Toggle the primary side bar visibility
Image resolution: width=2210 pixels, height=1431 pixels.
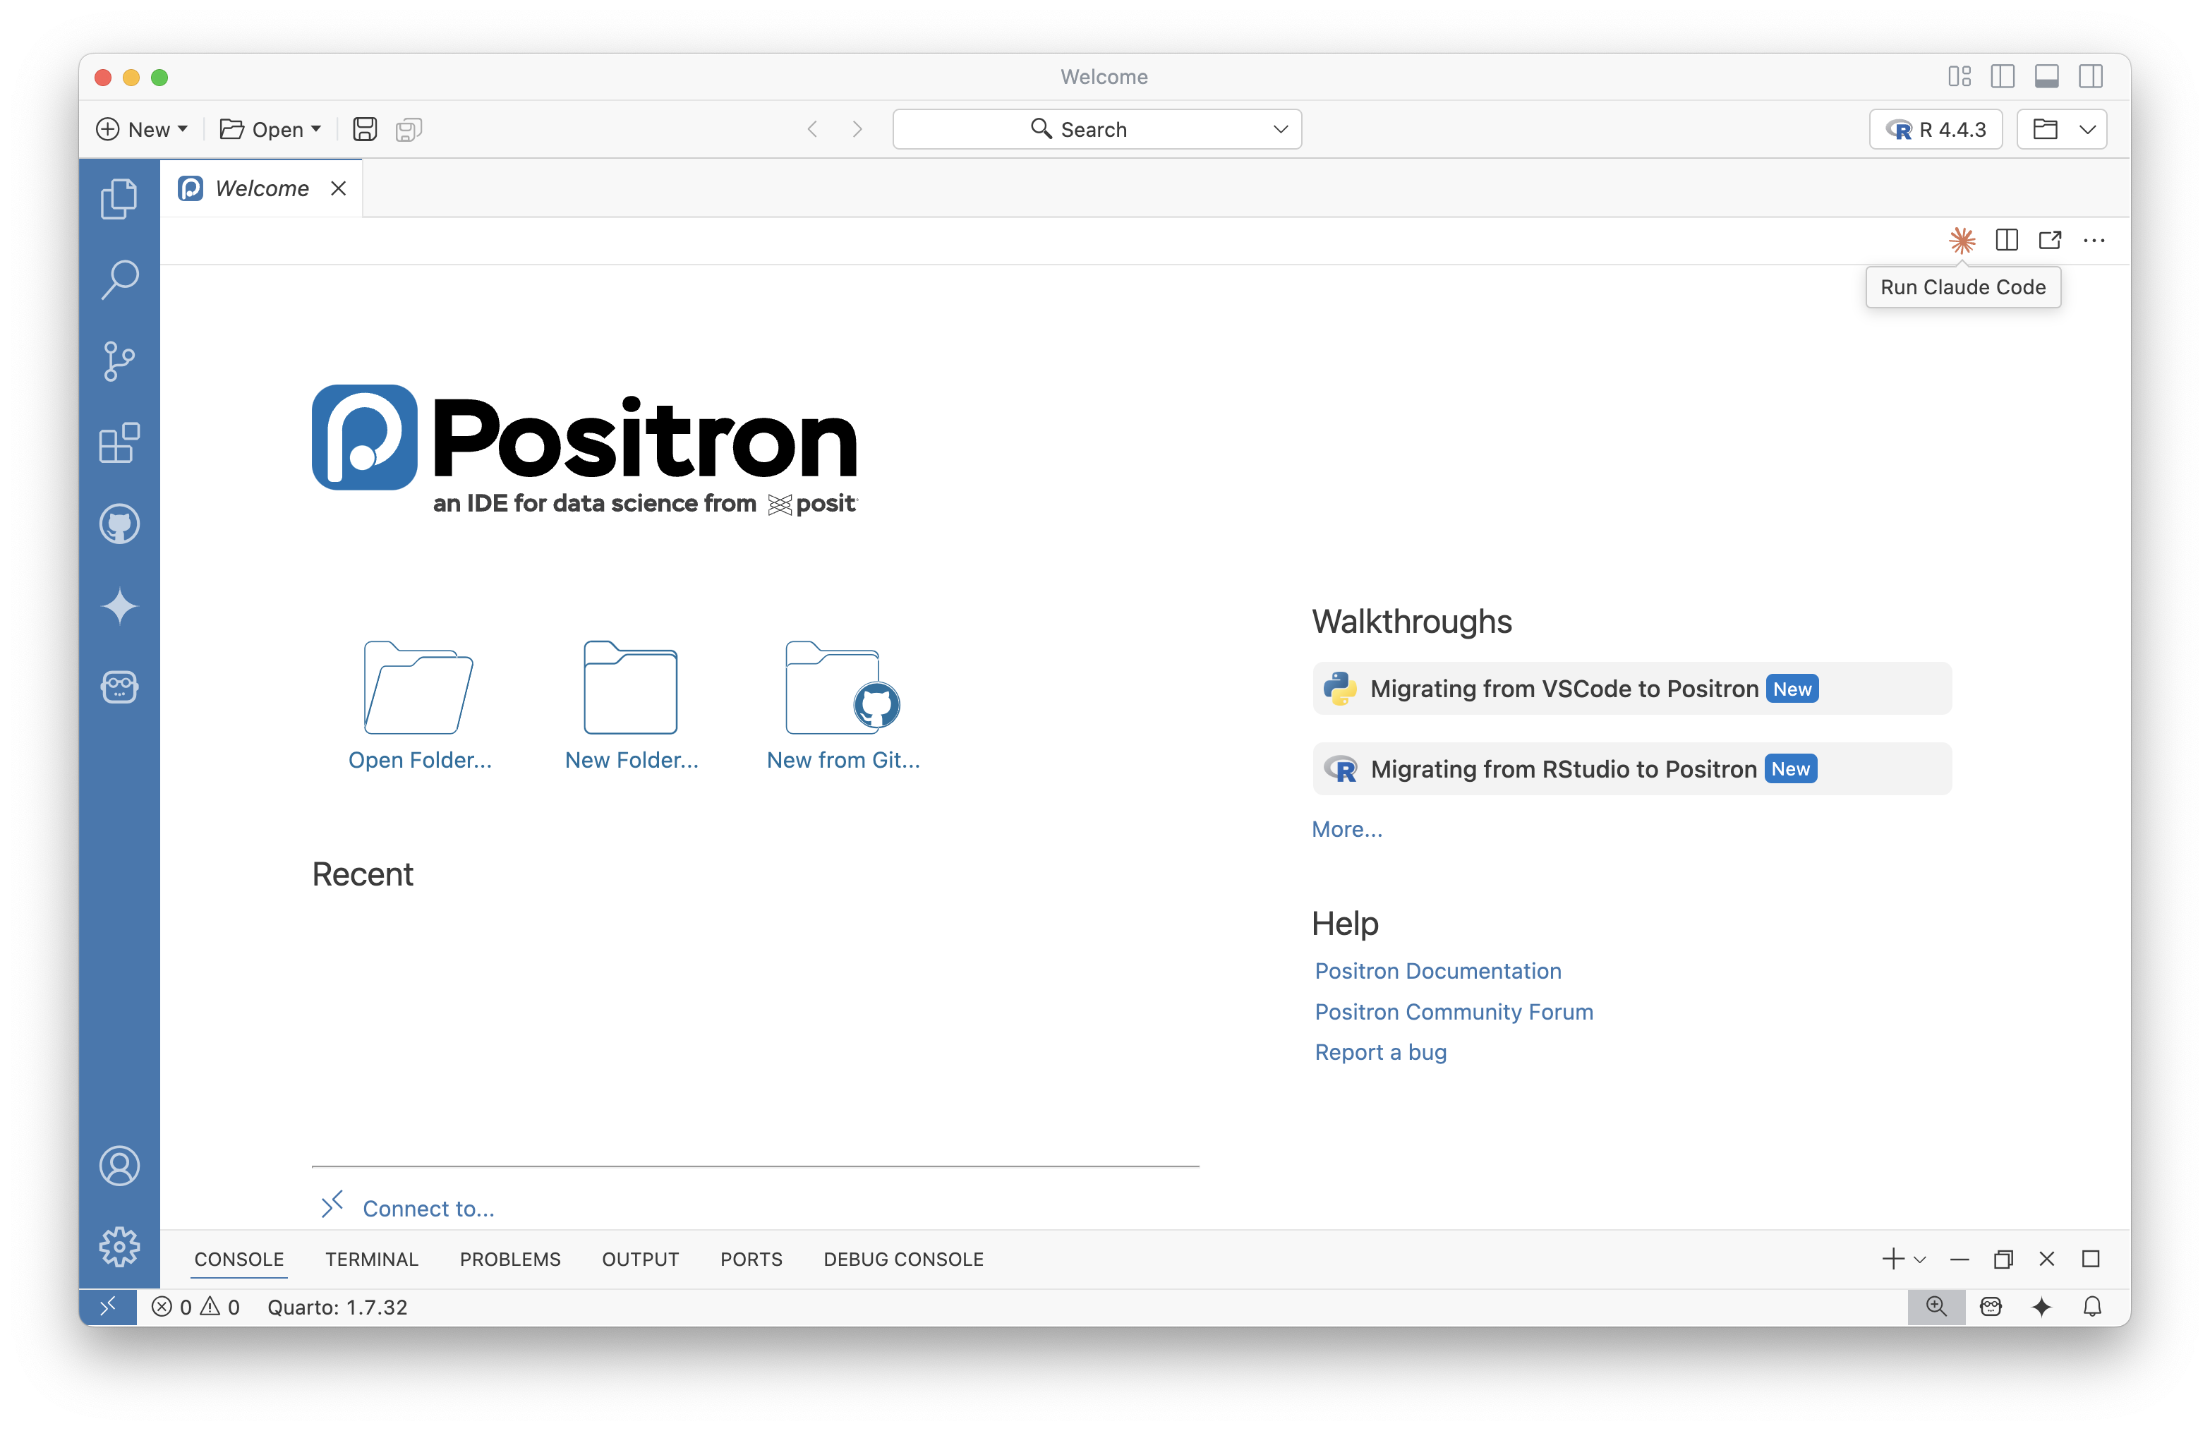(2003, 76)
